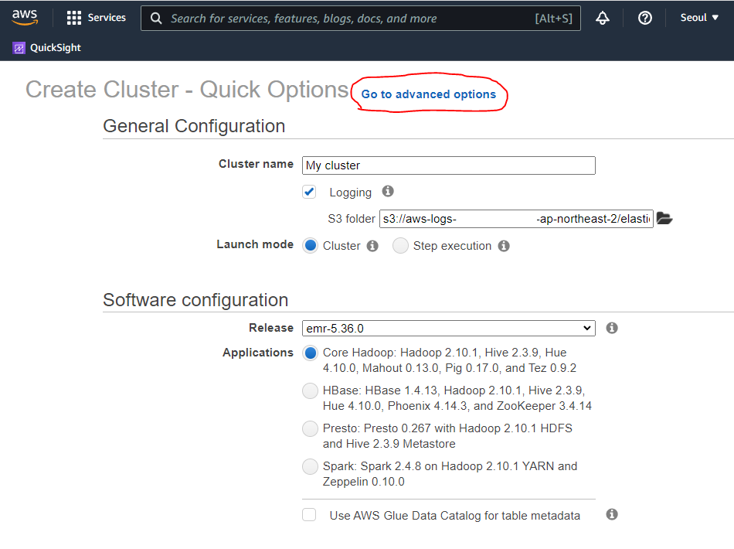Focus the AWS services search box
Screen dimensions: 734x549
click(x=361, y=19)
